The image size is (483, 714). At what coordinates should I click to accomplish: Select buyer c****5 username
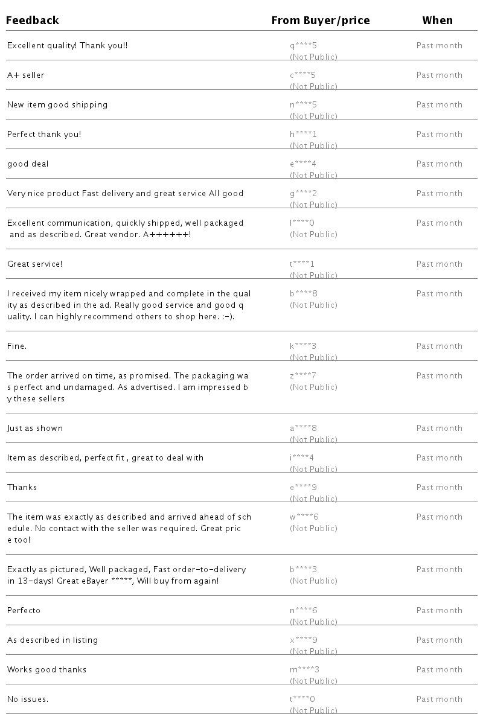tap(302, 75)
